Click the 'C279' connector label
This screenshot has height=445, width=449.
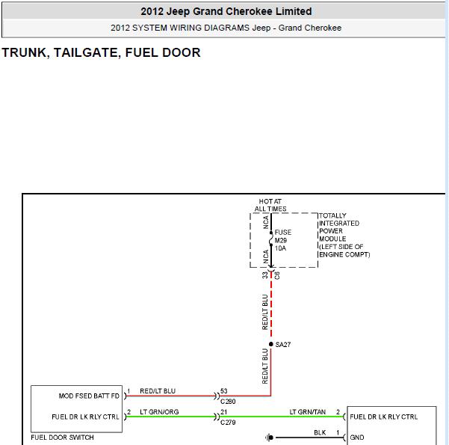pos(228,423)
